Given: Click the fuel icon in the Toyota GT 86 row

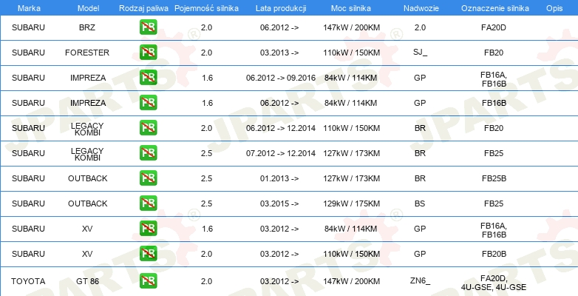Looking at the screenshot, I should coord(148,281).
